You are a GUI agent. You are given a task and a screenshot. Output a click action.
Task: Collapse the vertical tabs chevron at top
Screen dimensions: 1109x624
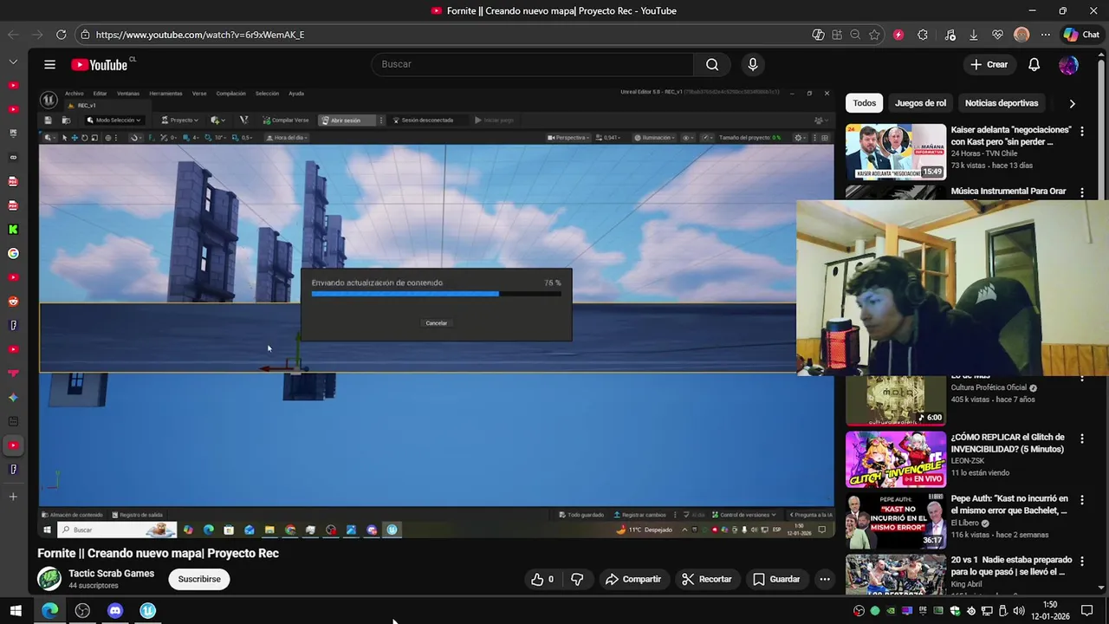point(13,62)
